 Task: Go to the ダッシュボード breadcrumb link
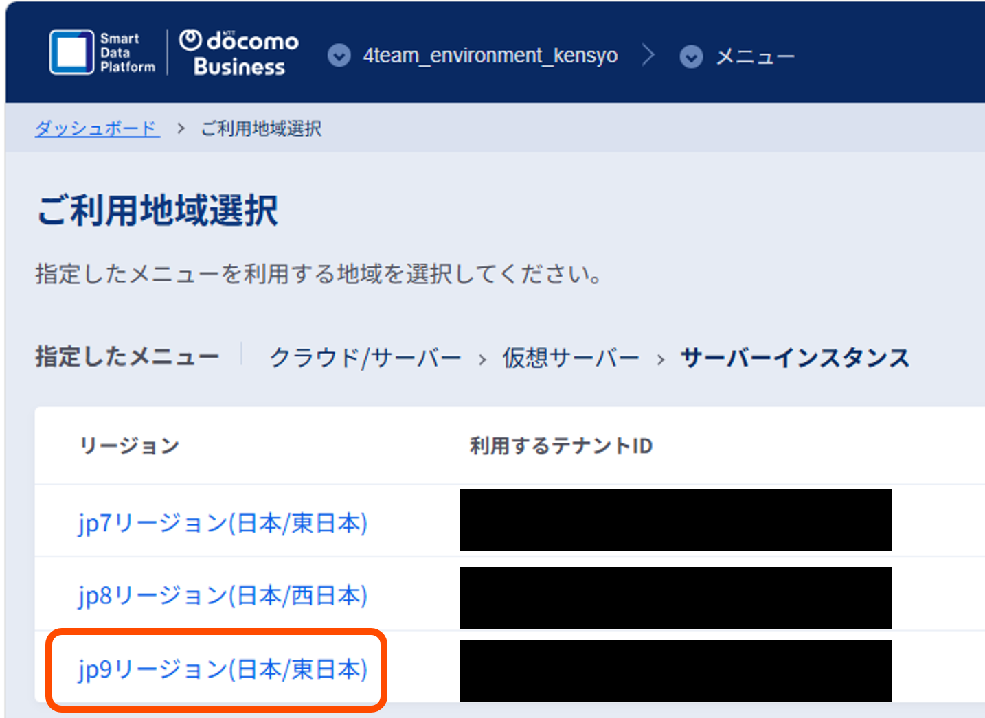(x=98, y=128)
